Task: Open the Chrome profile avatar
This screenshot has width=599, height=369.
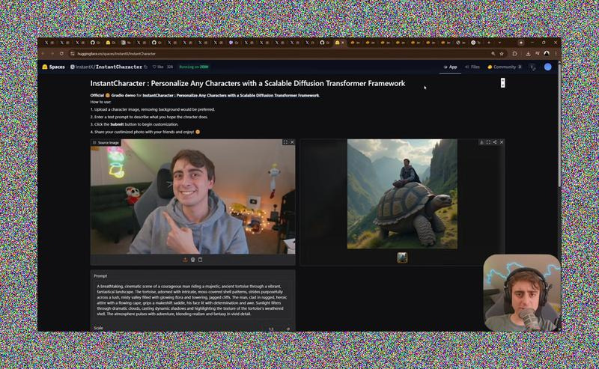Action: click(547, 54)
